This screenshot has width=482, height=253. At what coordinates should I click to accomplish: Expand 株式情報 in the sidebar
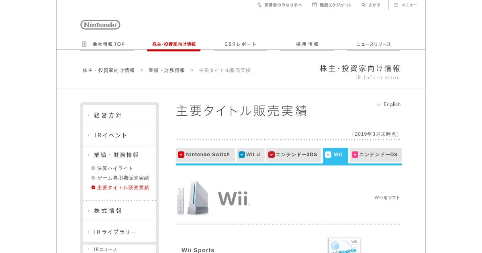pyautogui.click(x=120, y=211)
